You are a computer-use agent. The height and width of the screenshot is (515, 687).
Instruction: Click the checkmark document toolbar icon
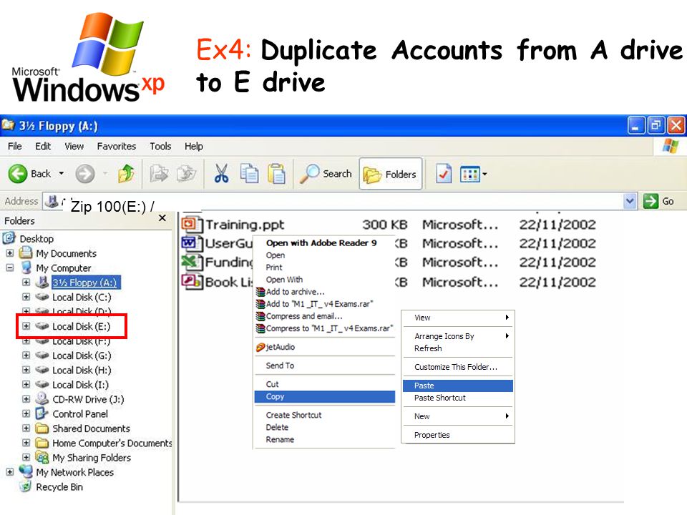(444, 174)
